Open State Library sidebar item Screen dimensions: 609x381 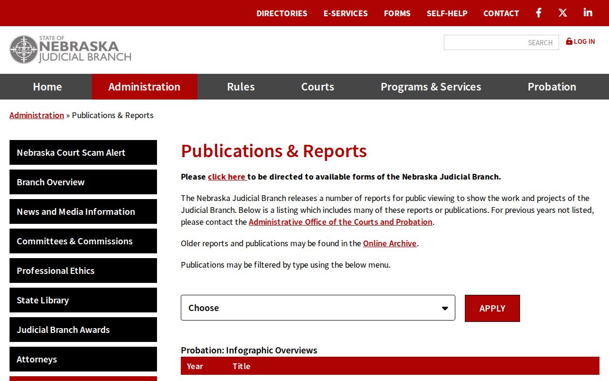click(83, 300)
